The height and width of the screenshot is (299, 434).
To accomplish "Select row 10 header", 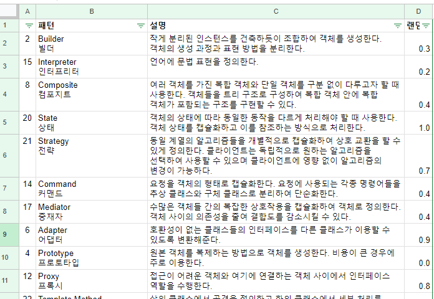I will 9,258.
